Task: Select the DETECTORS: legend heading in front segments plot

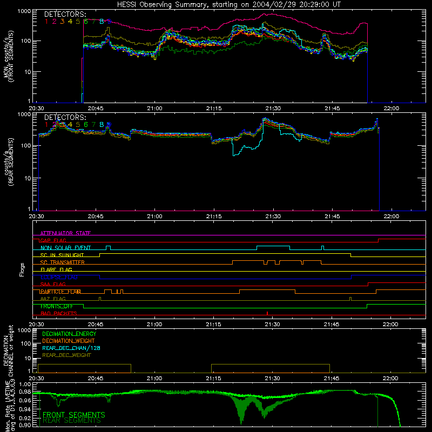Action: coord(65,15)
